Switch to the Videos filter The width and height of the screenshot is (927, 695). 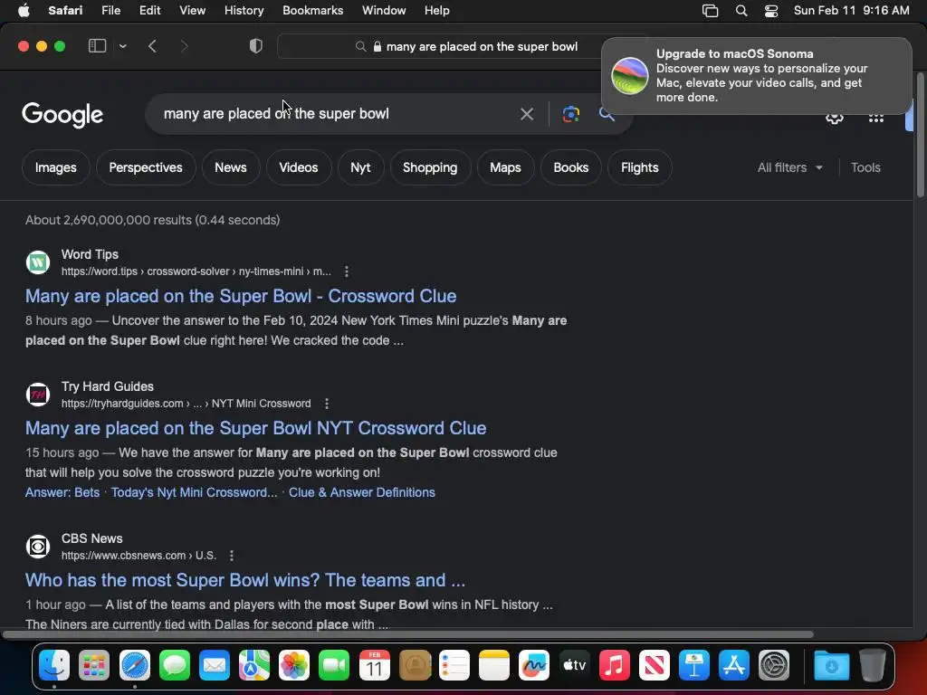[299, 167]
